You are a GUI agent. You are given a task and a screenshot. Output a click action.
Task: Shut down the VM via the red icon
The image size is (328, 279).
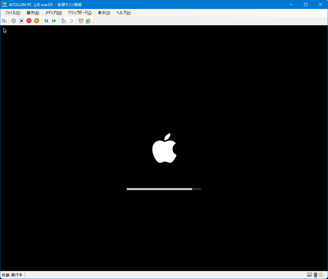point(29,21)
